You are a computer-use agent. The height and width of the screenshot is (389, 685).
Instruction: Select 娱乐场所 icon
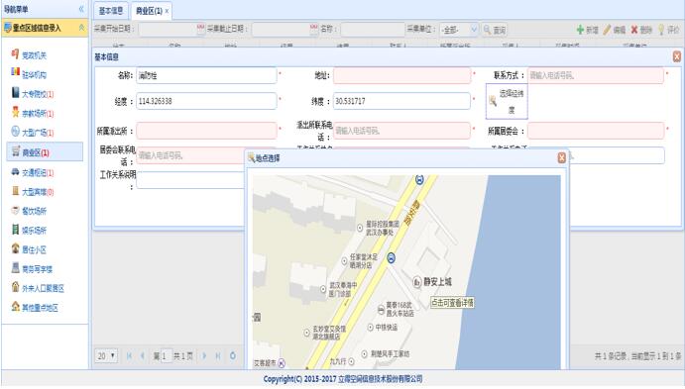click(x=15, y=230)
